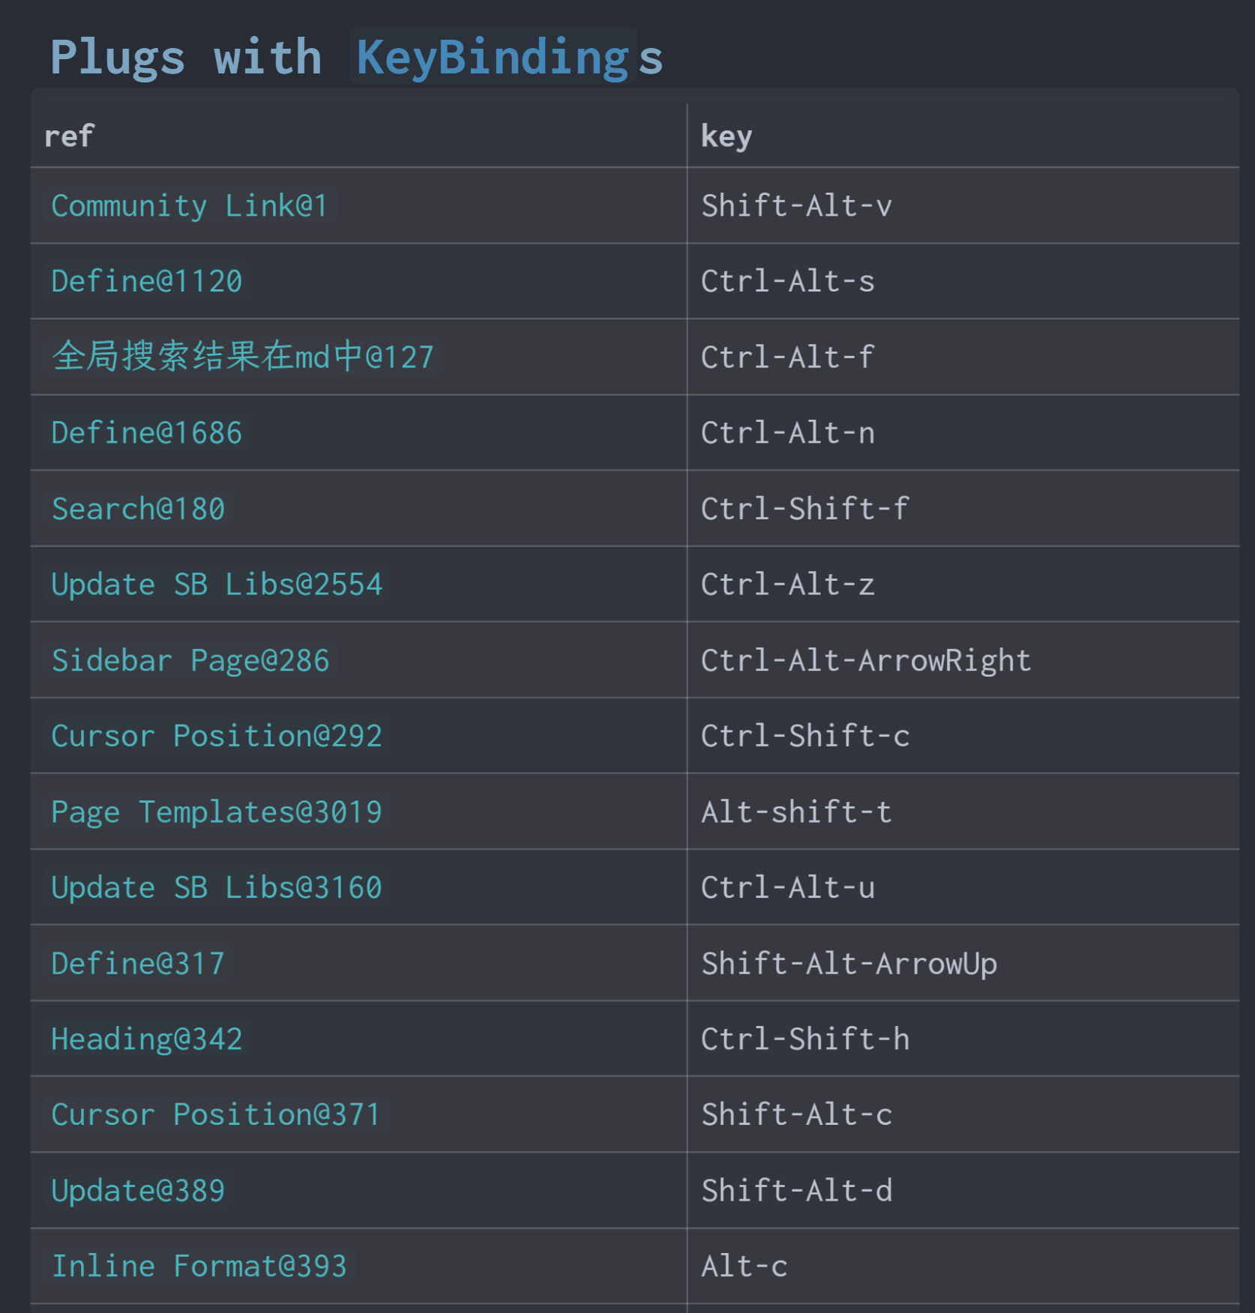1255x1313 pixels.
Task: Open the Heading@342 reference link
Action: point(147,1039)
